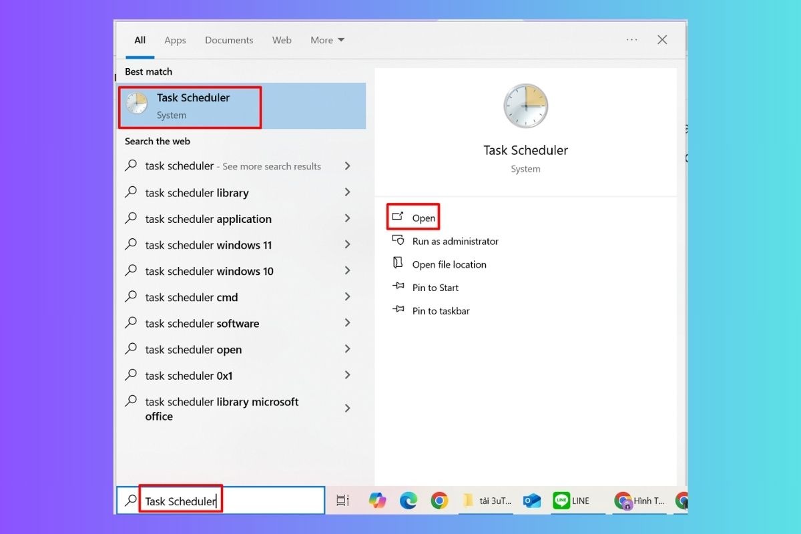Click the large Task Scheduler icon in the details pane
Screen dimensions: 801x534
click(x=525, y=106)
